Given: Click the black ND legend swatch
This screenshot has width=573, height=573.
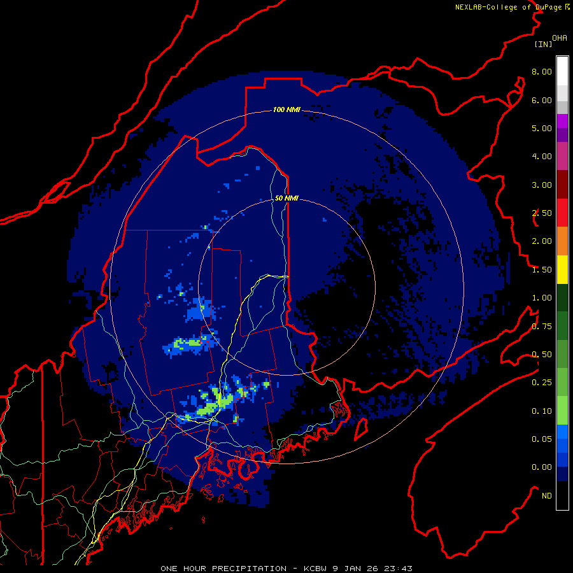Looking at the screenshot, I should [562, 495].
